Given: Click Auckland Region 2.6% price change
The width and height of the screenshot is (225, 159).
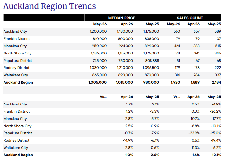Looking at the screenshot, I should tap(155, 155).
